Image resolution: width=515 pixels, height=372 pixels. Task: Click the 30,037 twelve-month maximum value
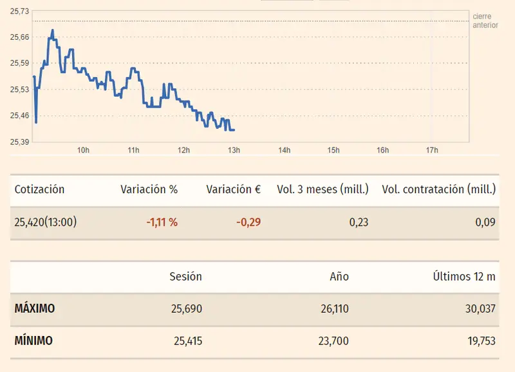pos(480,309)
